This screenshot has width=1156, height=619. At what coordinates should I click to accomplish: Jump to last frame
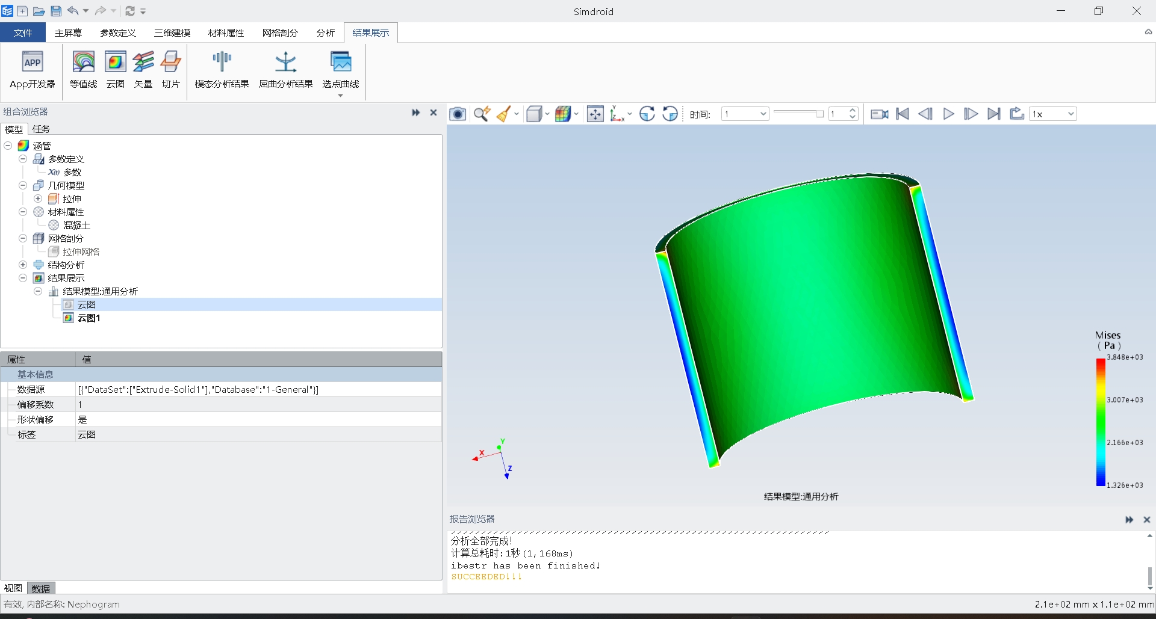[x=994, y=114]
